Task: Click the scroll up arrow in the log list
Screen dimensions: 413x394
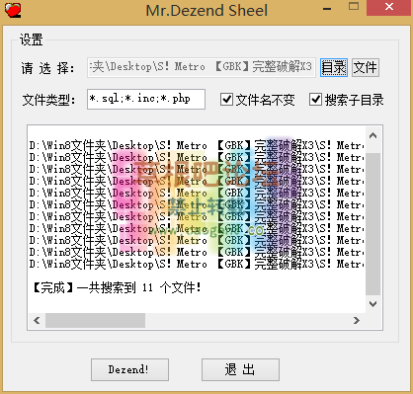Action: coord(372,135)
